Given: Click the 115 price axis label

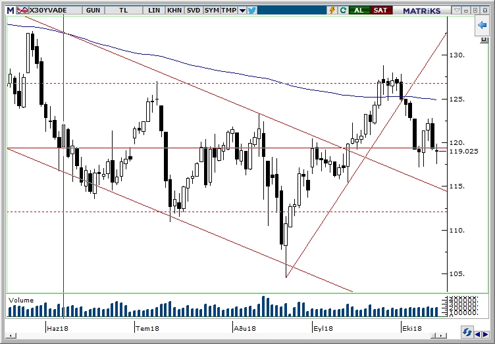Looking at the screenshot, I should [x=457, y=186].
